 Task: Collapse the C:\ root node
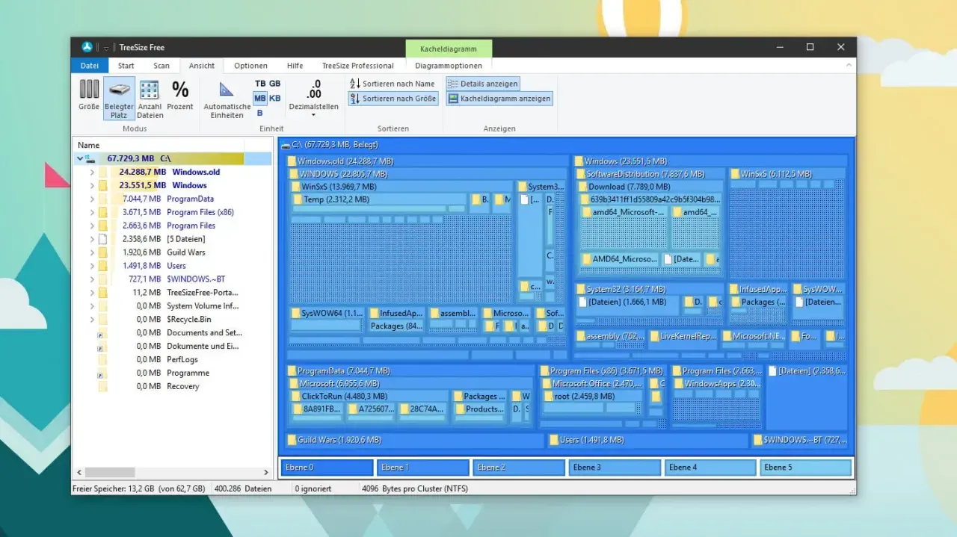(80, 158)
